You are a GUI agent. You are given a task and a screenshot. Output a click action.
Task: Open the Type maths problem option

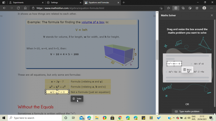coord(187,111)
